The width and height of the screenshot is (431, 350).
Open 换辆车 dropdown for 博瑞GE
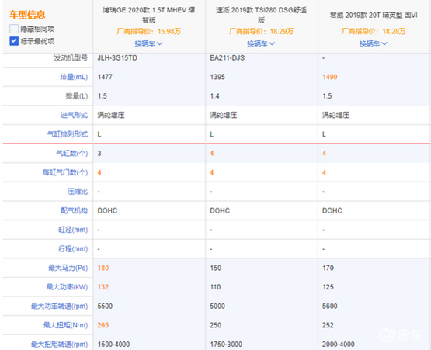[x=148, y=43]
